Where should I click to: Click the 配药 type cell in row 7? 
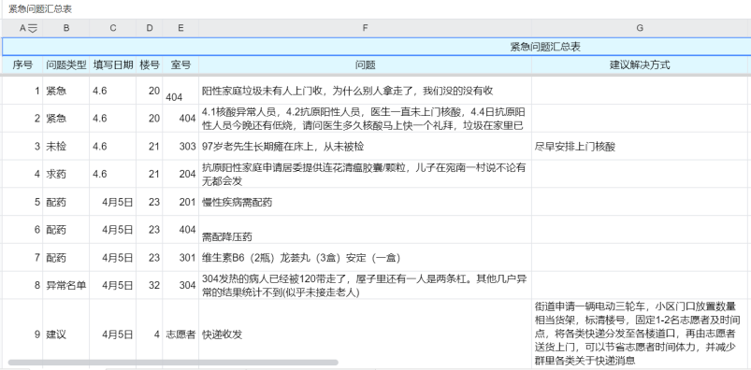(x=66, y=257)
